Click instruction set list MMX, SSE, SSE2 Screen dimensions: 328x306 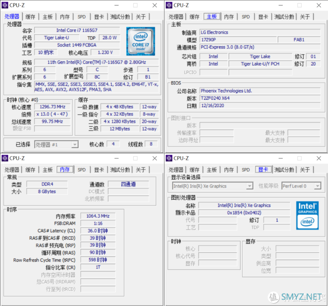click(x=96, y=87)
